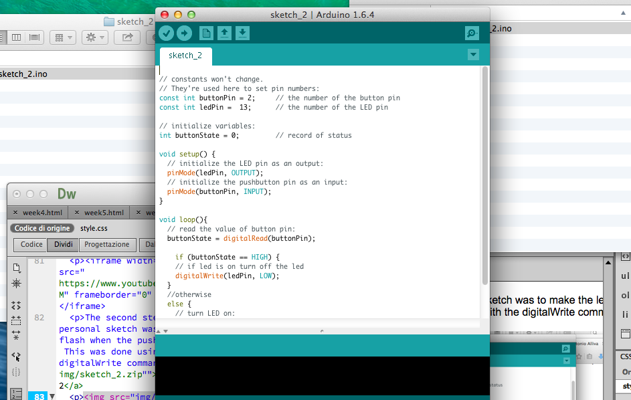Switch to week5.html tab in Dreamweaver
This screenshot has width=631, height=400.
point(104,213)
